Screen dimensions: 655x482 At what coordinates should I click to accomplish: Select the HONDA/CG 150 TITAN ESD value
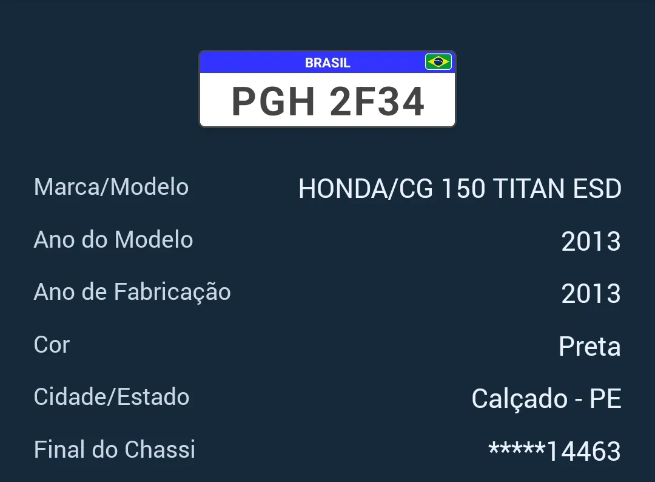[460, 189]
